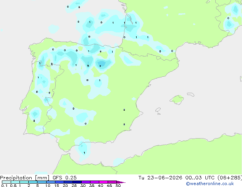Click the Precipitation [mm] title label
Image resolution: width=242 pixels, height=187 pixels.
25,178
